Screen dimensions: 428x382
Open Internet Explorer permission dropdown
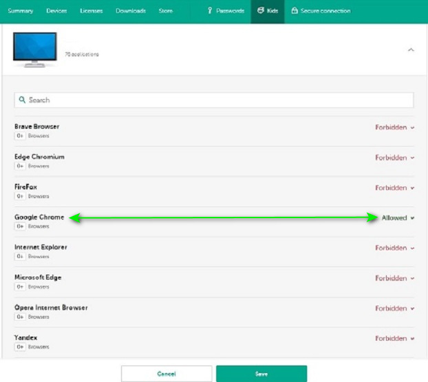click(395, 248)
